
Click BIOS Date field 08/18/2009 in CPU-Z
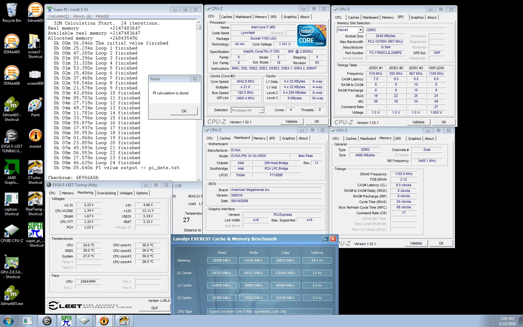(x=276, y=201)
